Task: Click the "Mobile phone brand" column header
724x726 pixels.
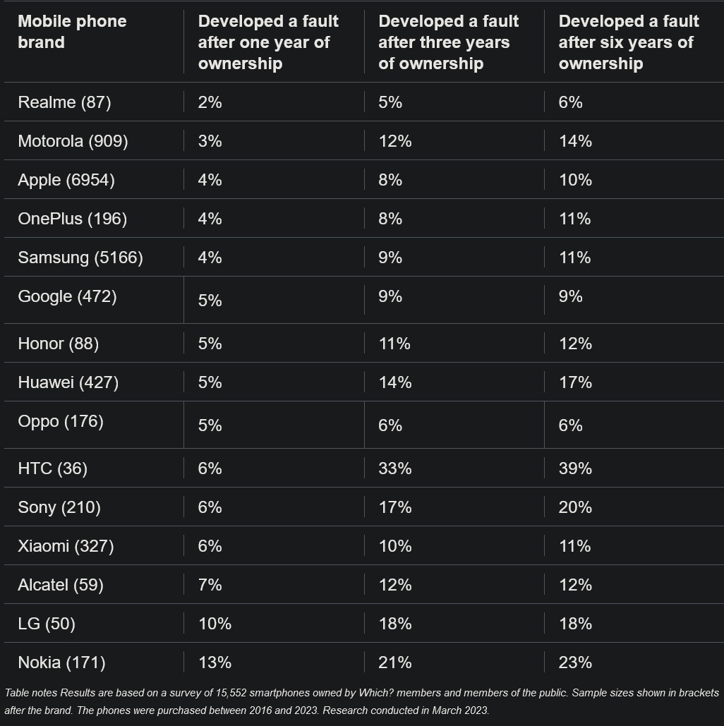Action: [72, 32]
